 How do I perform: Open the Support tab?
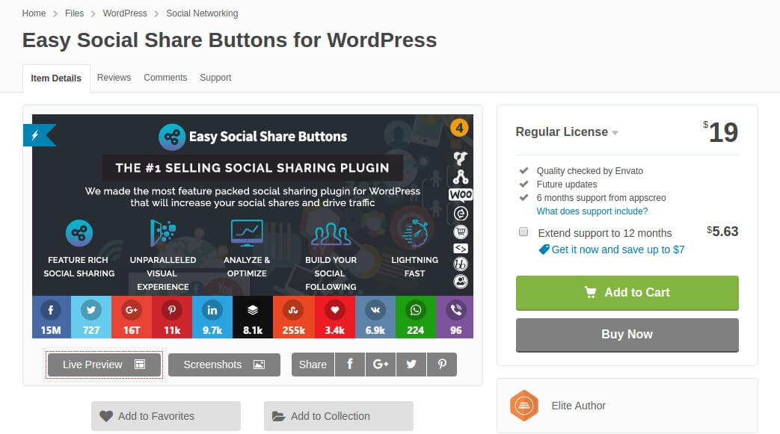click(215, 78)
